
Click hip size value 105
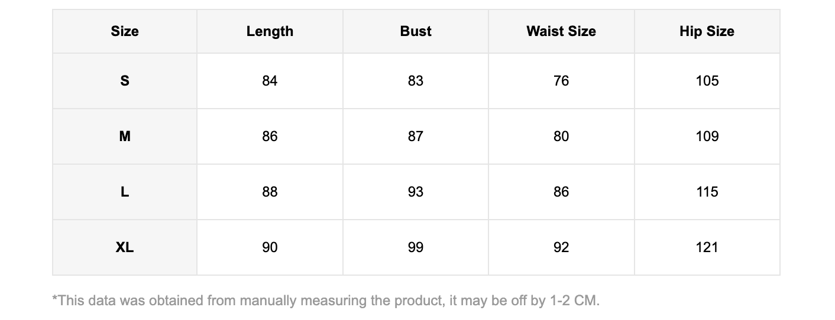(707, 81)
